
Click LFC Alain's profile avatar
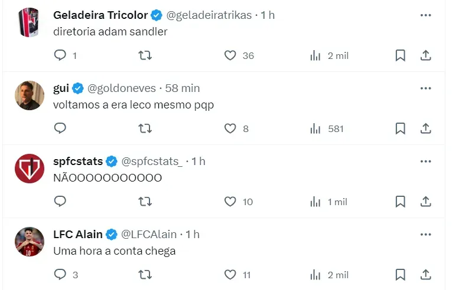30,242
